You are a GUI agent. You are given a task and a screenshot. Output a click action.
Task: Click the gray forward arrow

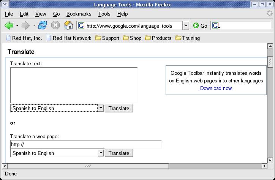coord(26,25)
